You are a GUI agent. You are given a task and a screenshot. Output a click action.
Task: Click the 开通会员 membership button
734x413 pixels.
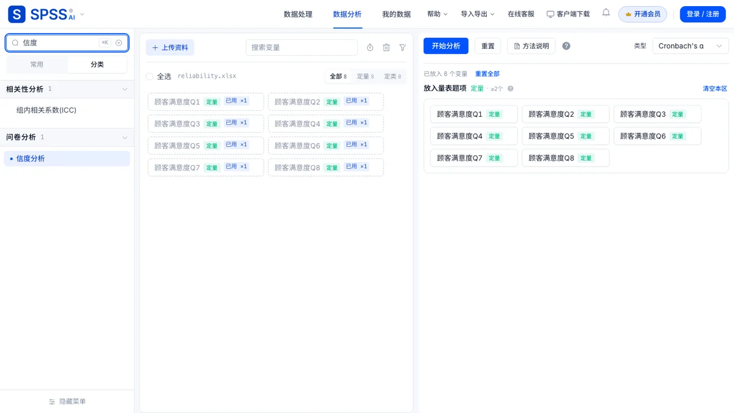(x=643, y=14)
